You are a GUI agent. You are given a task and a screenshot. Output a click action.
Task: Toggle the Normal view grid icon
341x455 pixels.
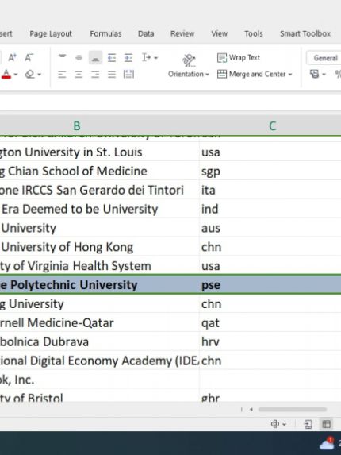327,424
